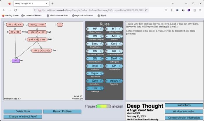Open info icon on Com rule
The image size is (204, 121).
pyautogui.click(x=102, y=81)
